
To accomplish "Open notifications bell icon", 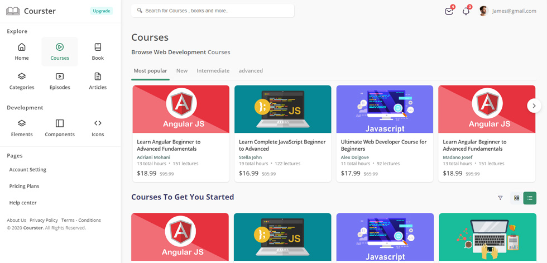I will click(466, 11).
